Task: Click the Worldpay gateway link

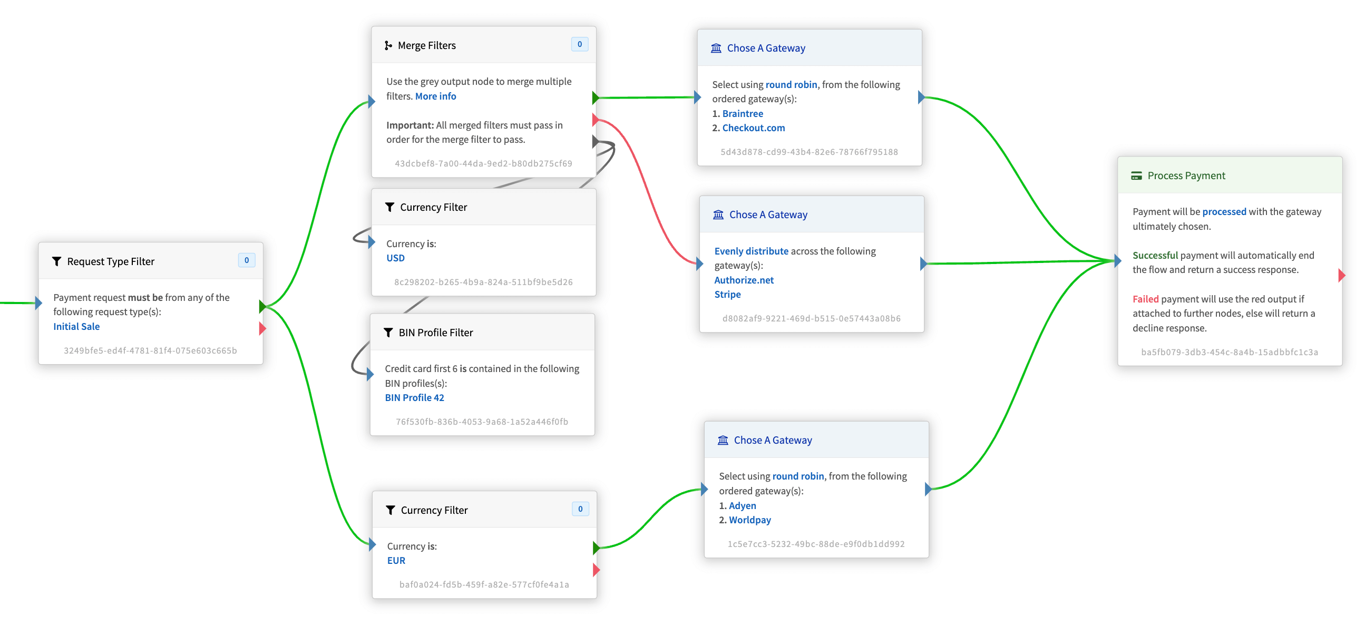Action: (749, 520)
